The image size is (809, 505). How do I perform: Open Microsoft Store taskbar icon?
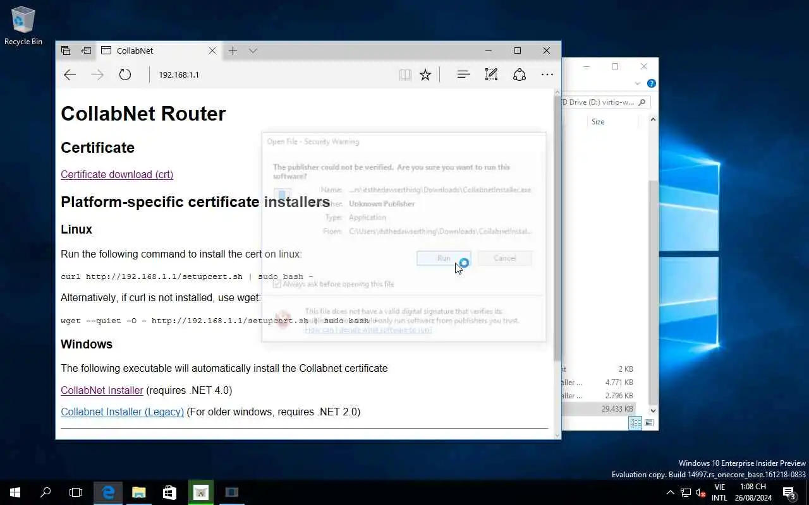169,492
